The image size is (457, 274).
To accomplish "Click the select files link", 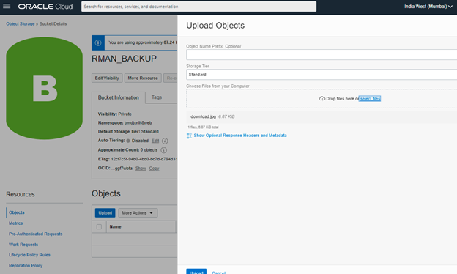I will (x=370, y=98).
